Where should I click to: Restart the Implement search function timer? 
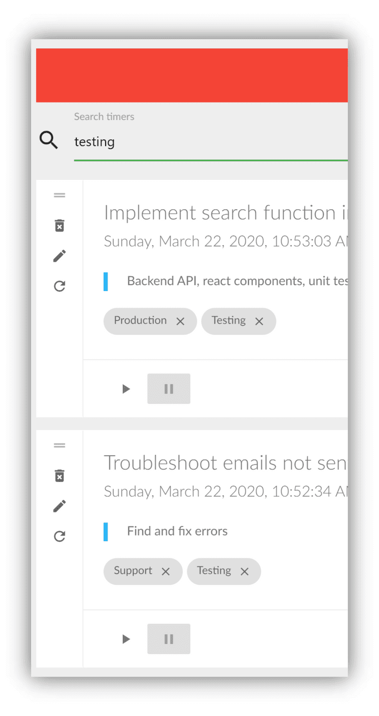coord(59,286)
